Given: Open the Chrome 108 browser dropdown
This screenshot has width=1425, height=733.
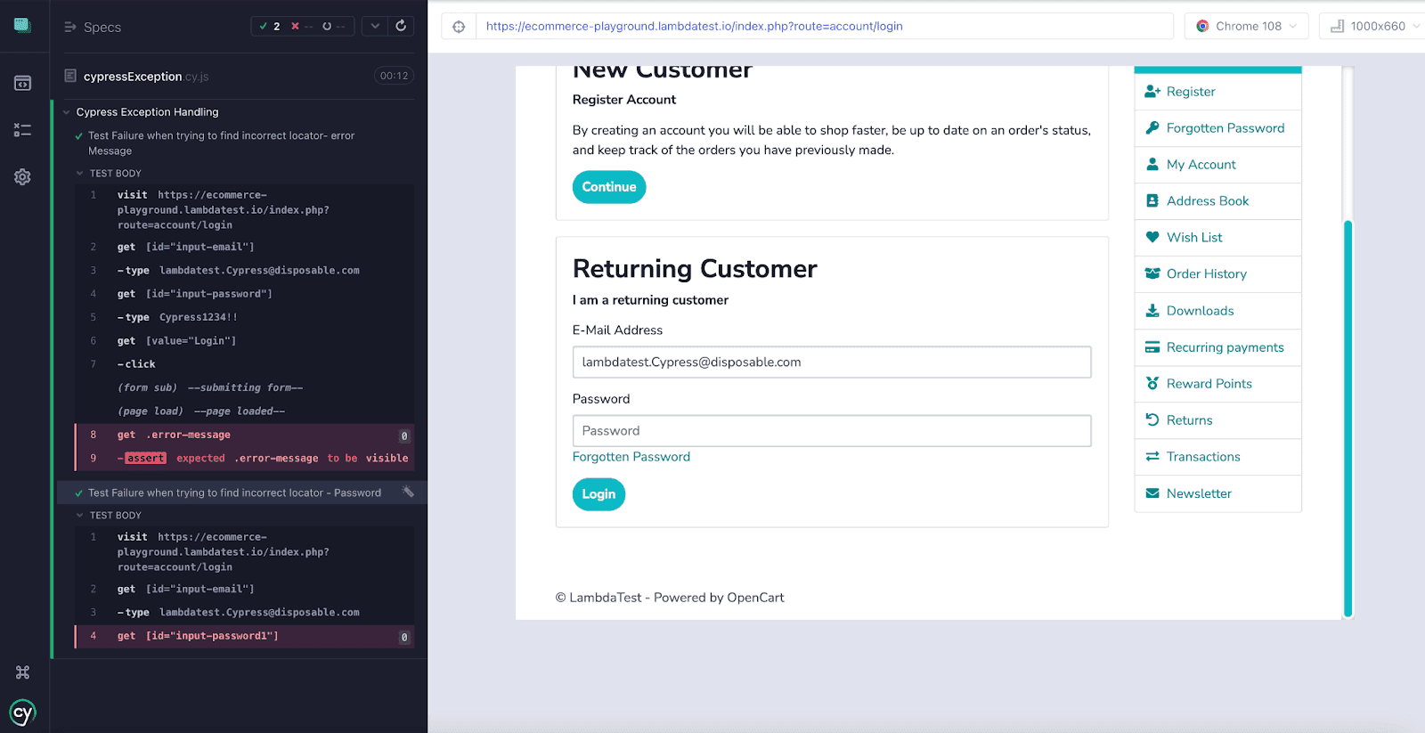Looking at the screenshot, I should pyautogui.click(x=1246, y=26).
